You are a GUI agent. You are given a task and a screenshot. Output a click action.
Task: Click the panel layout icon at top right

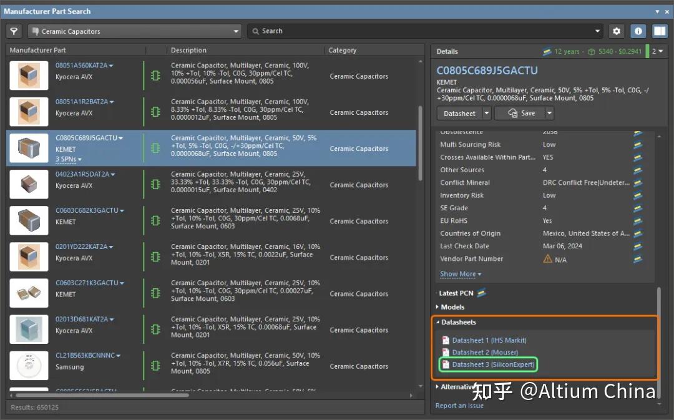660,31
